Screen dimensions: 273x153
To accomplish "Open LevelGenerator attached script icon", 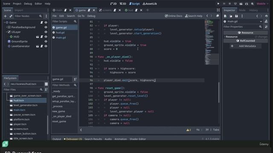I will pos(42,46).
